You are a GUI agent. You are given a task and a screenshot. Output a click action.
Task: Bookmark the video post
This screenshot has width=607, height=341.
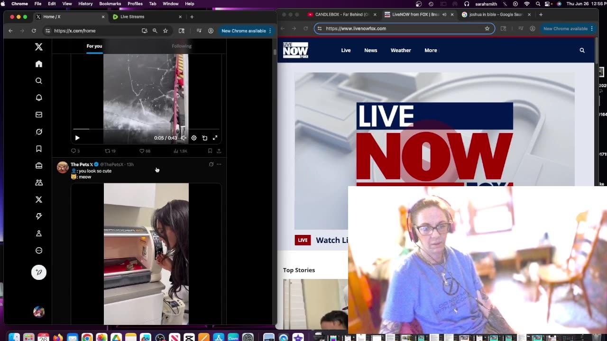coord(210,151)
